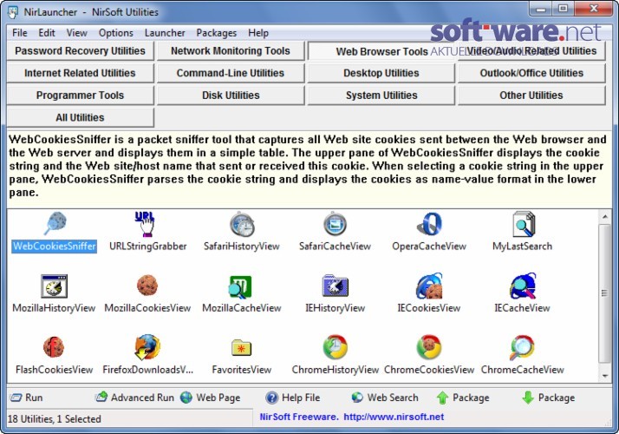Select the SafariCacheView icon
This screenshot has height=434, width=619.
pos(336,224)
